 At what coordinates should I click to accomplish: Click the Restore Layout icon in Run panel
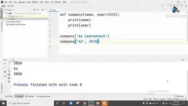tap(5, 72)
